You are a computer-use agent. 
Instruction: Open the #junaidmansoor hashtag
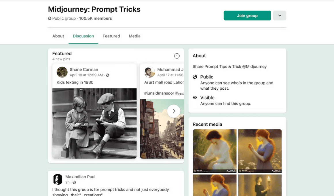(x=159, y=93)
